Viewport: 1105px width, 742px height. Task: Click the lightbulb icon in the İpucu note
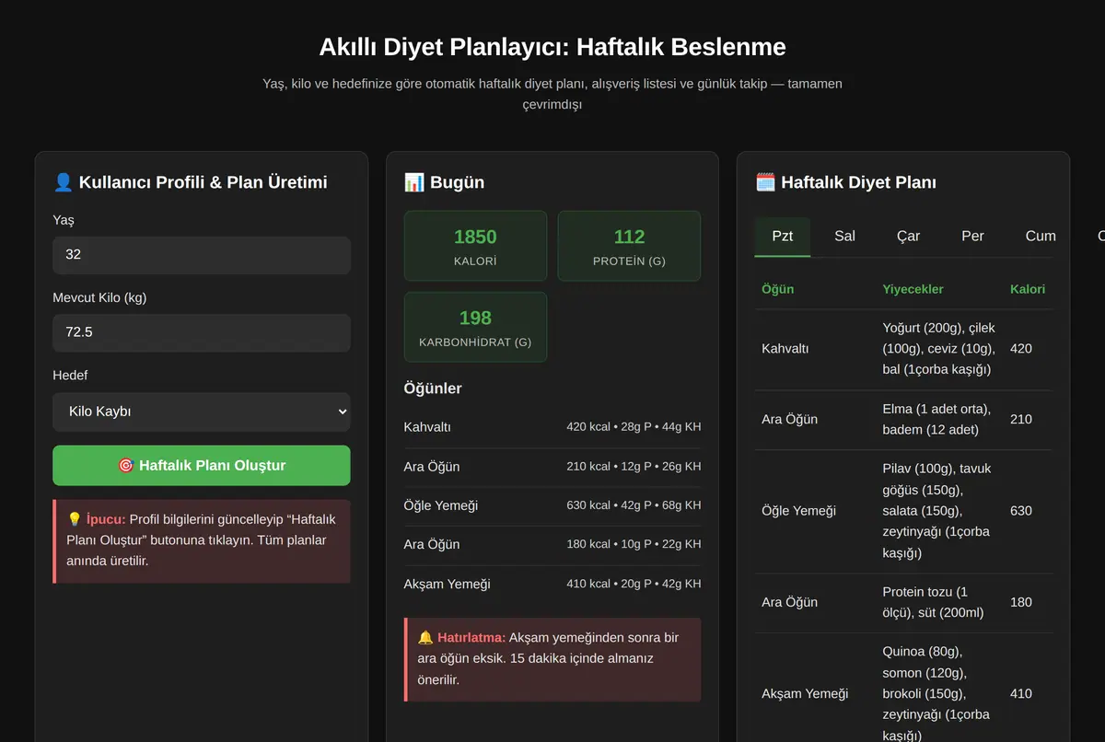[x=75, y=519]
